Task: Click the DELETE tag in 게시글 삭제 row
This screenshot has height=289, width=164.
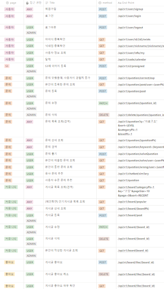Action: pyautogui.click(x=104, y=239)
